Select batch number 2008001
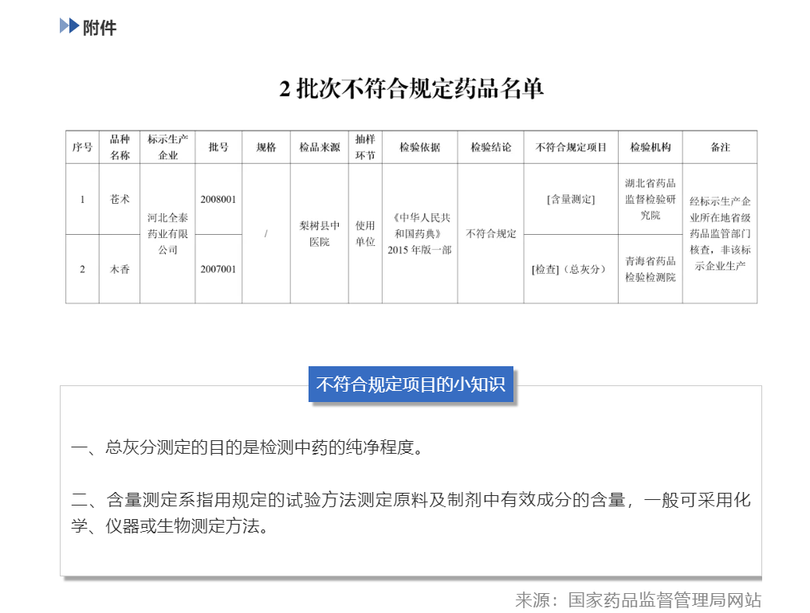This screenshot has width=810, height=613. tap(218, 199)
